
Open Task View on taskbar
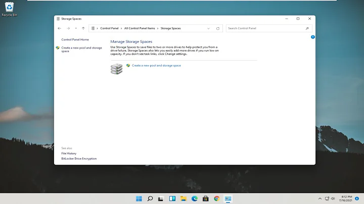click(161, 198)
